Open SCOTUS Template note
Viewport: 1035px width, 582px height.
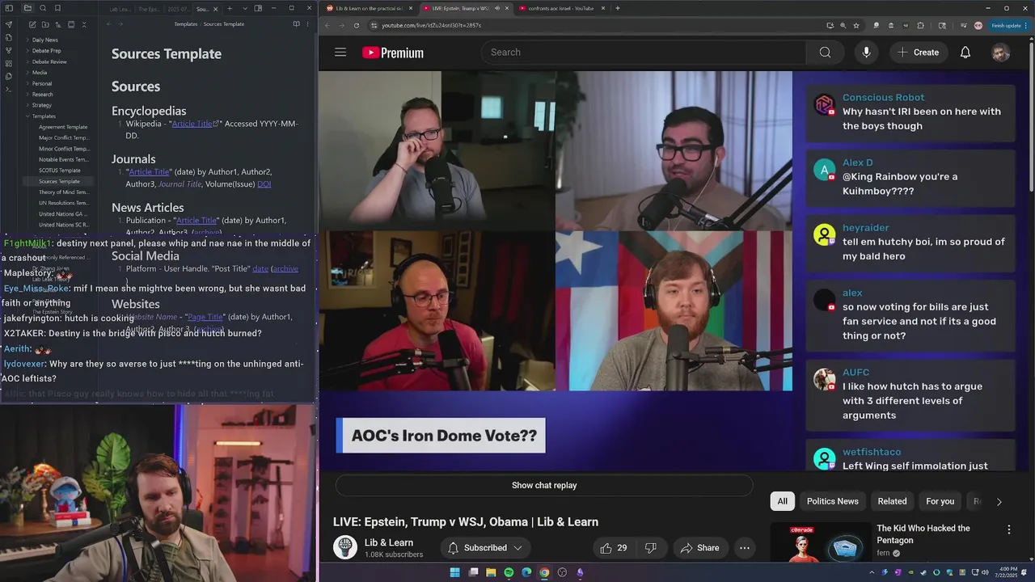[x=60, y=171]
